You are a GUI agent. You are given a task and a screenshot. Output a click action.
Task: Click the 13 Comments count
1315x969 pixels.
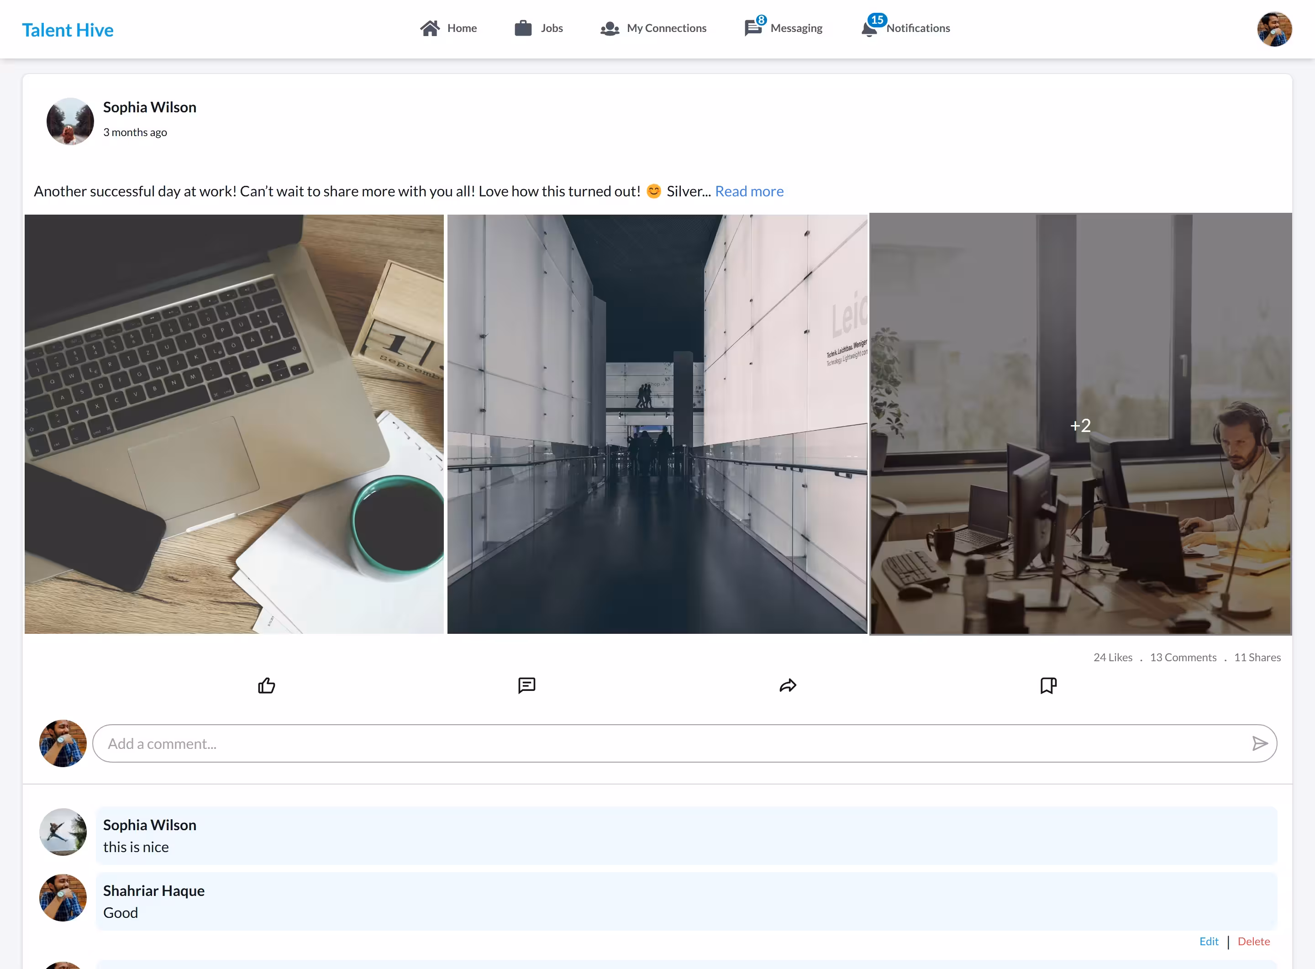(1183, 658)
